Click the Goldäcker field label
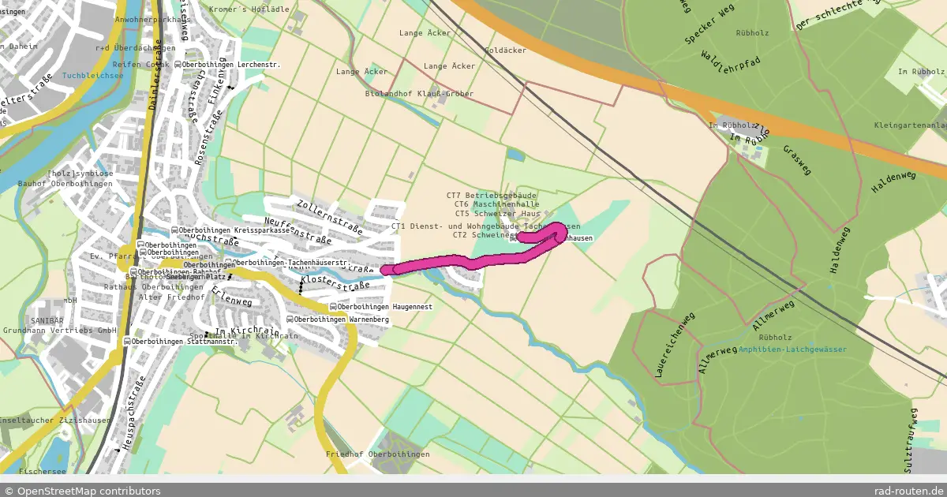The image size is (947, 497). pos(506,50)
